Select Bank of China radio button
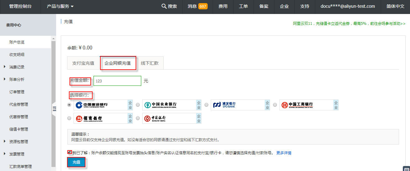This screenshot has height=171, width=410. click(x=138, y=118)
